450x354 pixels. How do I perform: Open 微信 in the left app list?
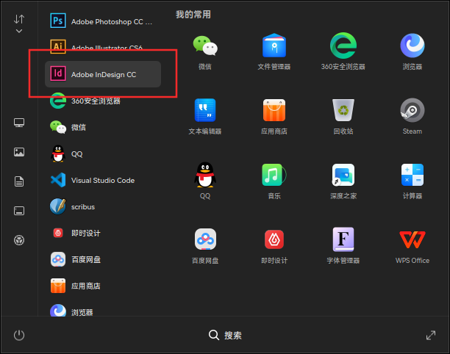pyautogui.click(x=103, y=127)
